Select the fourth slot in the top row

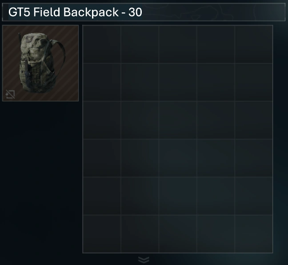[216, 44]
